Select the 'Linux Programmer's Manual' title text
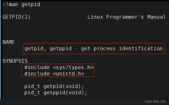 tap(126, 17)
